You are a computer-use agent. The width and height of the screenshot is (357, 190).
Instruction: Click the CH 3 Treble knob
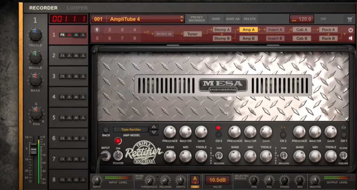click(x=201, y=156)
